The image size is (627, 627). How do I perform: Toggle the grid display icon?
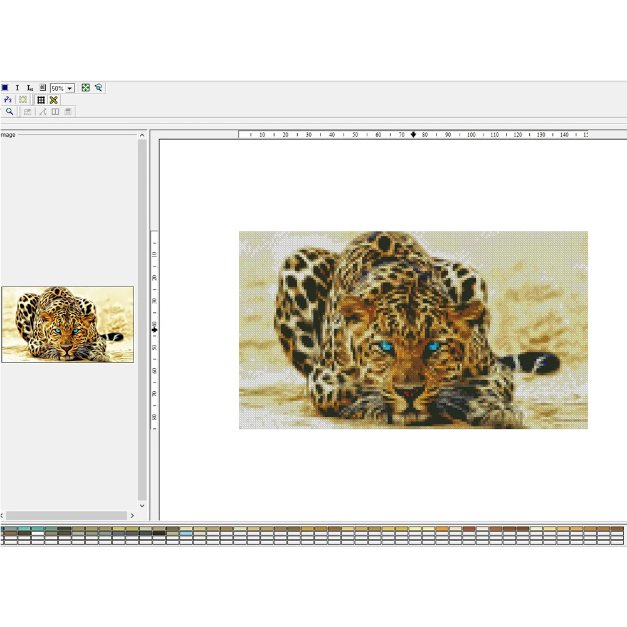click(41, 99)
